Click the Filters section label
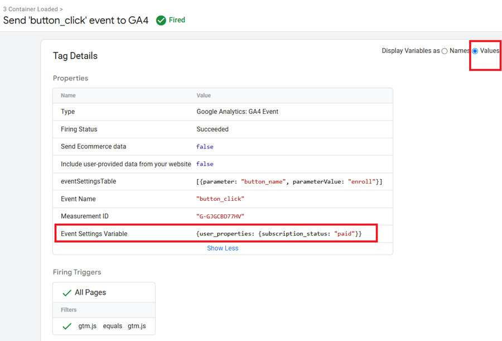 68,310
